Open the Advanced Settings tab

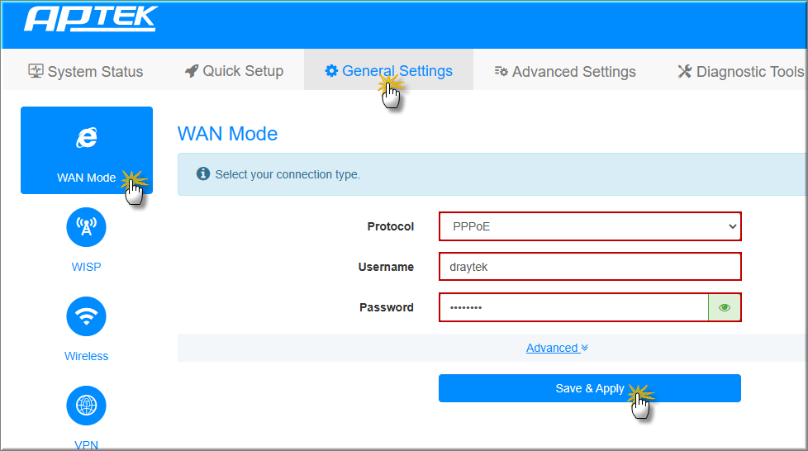click(565, 72)
